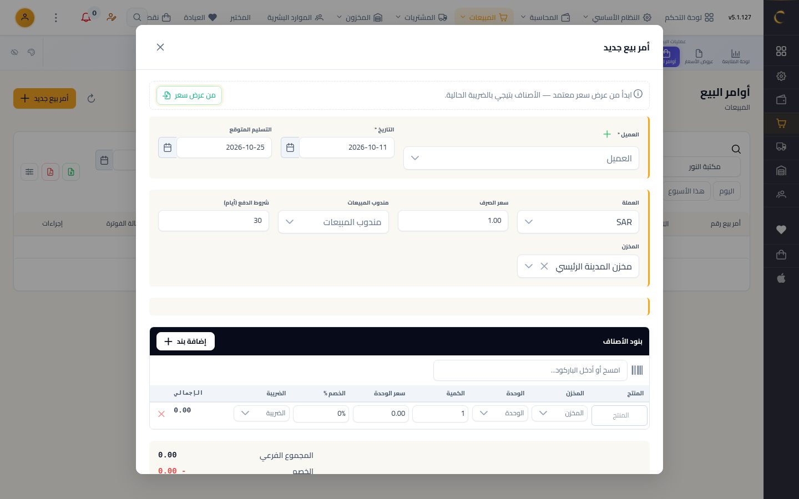Open the customer dropdown
Image resolution: width=799 pixels, height=499 pixels.
(x=522, y=158)
